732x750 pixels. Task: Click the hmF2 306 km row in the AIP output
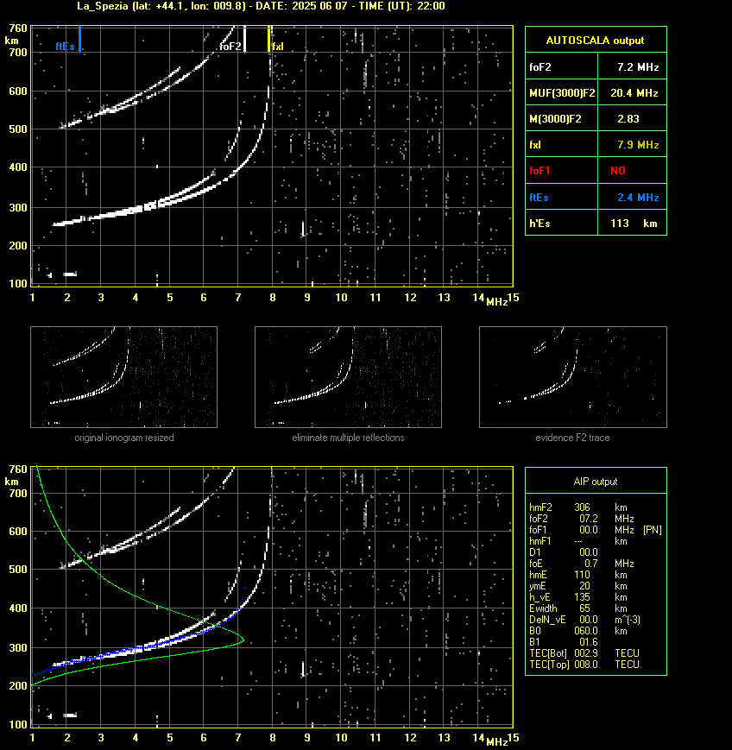tap(578, 507)
